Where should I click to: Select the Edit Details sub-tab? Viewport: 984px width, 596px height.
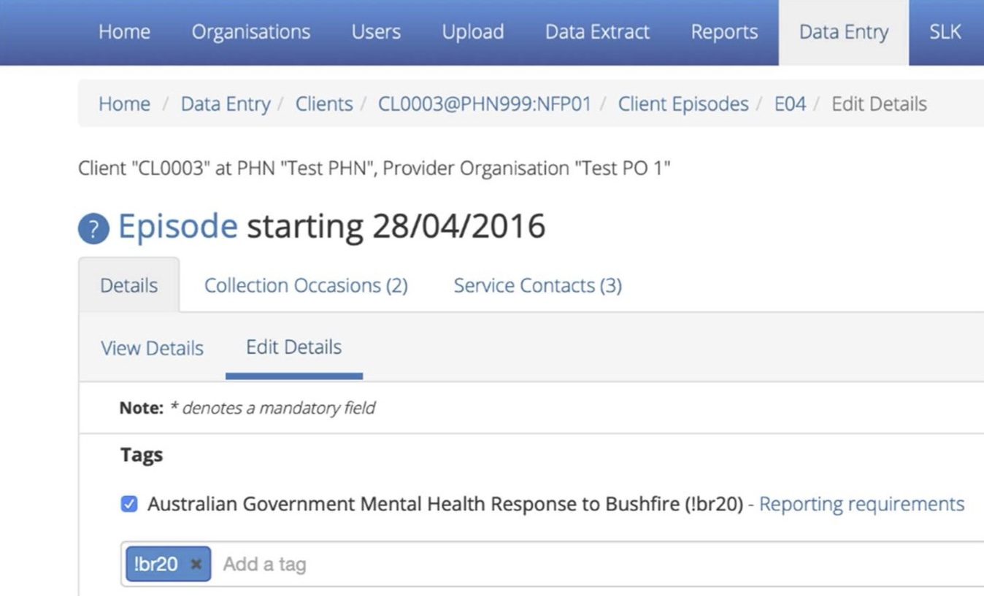[293, 347]
